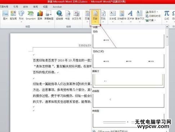
Task: Open the 页面布局 page layout tab
Action: (x=4, y=7)
